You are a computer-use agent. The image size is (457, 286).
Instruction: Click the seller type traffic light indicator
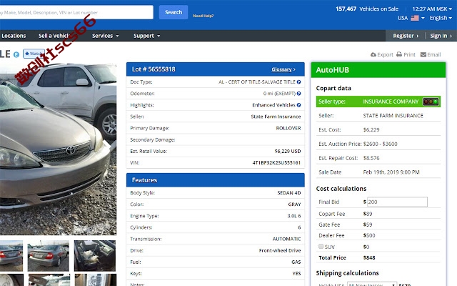(431, 102)
